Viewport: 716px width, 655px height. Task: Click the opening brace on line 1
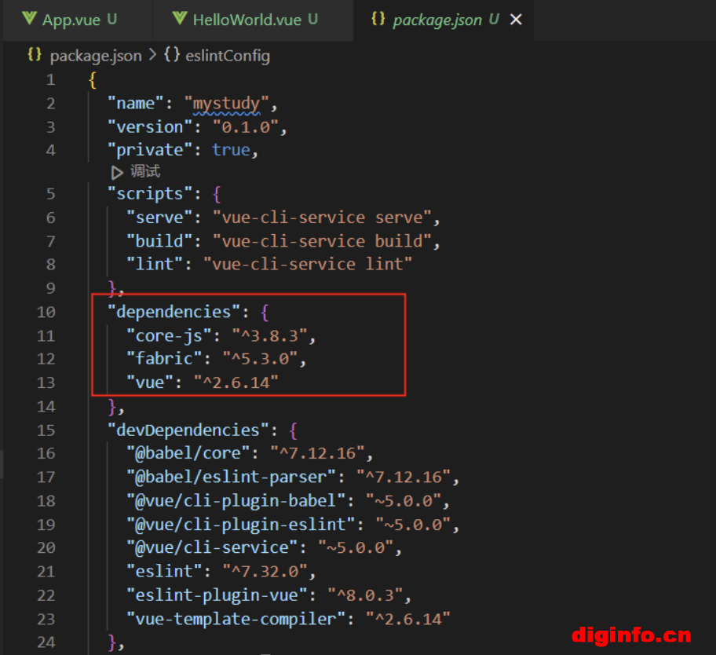coord(93,80)
